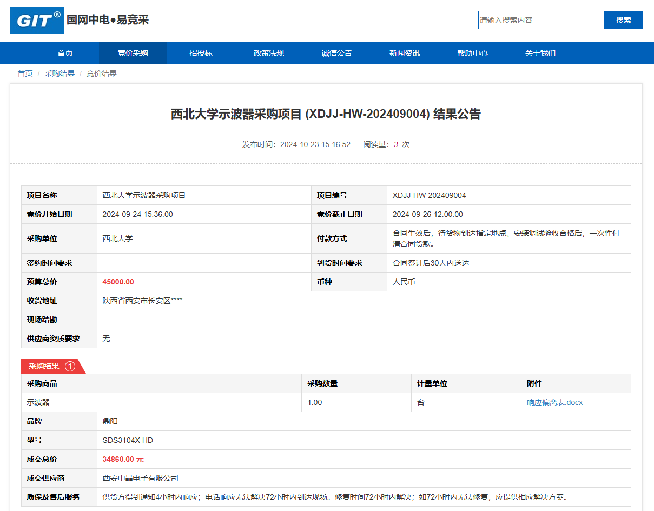The width and height of the screenshot is (654, 511).
Task: Click the 国网中电•易竞采 site title
Action: 108,20
